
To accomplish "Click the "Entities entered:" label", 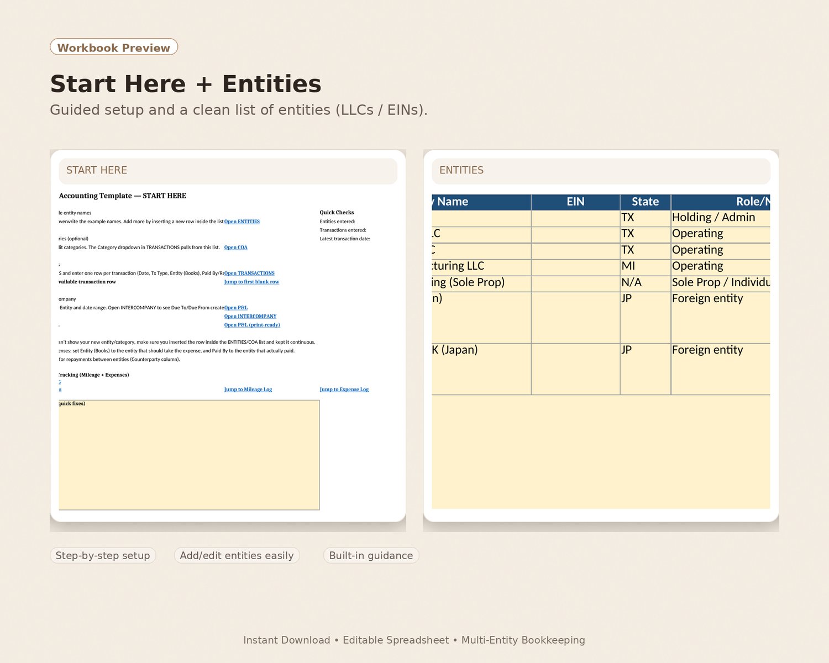I will [x=337, y=222].
